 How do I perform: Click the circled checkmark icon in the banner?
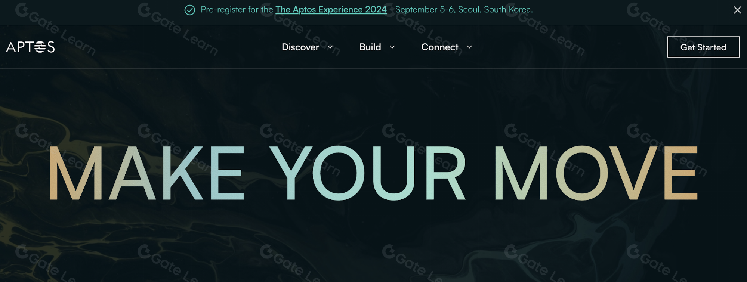pos(190,10)
